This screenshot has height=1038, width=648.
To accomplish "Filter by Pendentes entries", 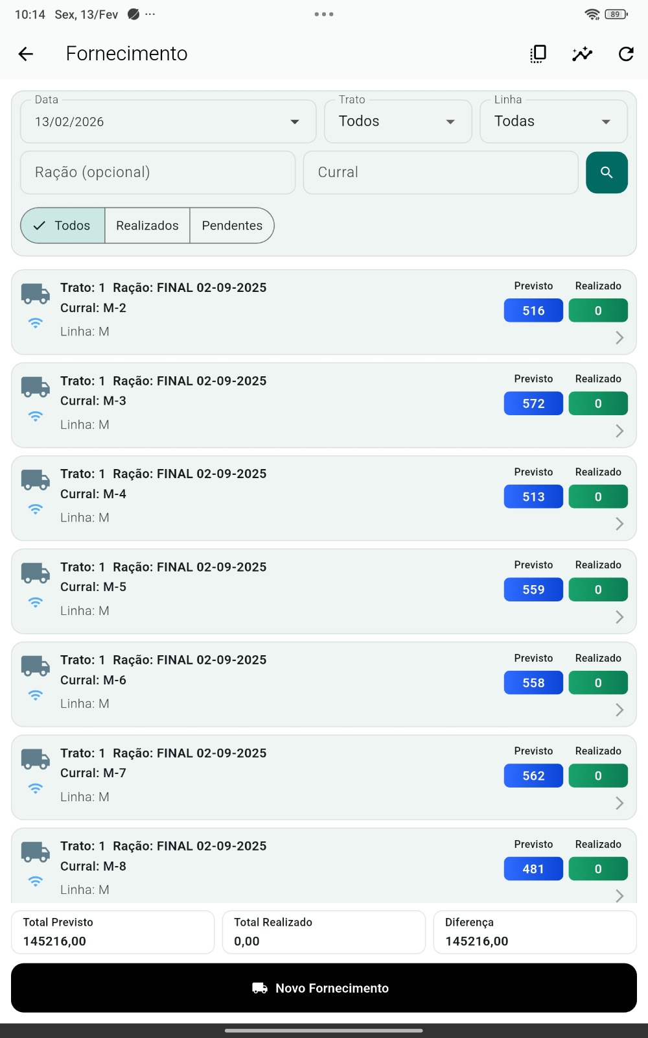I will (x=232, y=226).
